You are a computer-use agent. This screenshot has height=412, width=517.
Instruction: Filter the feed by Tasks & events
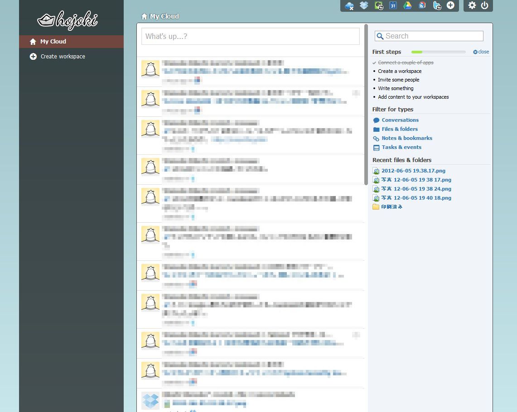point(397,147)
